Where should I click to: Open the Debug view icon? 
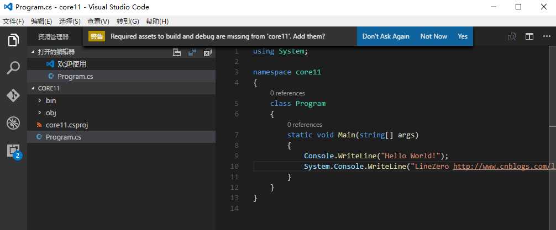pos(13,123)
